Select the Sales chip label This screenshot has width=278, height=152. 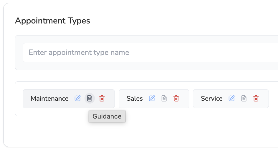pos(135,98)
